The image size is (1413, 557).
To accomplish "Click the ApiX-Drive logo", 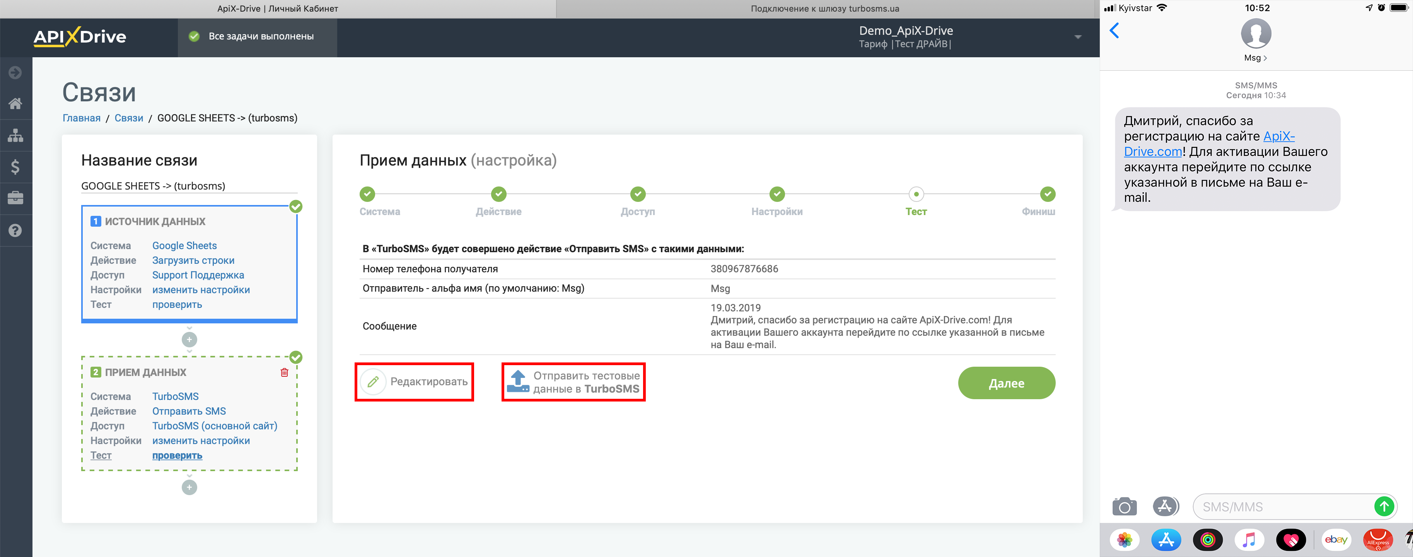I will (x=80, y=37).
